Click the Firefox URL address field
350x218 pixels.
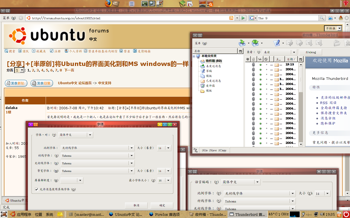130,18
